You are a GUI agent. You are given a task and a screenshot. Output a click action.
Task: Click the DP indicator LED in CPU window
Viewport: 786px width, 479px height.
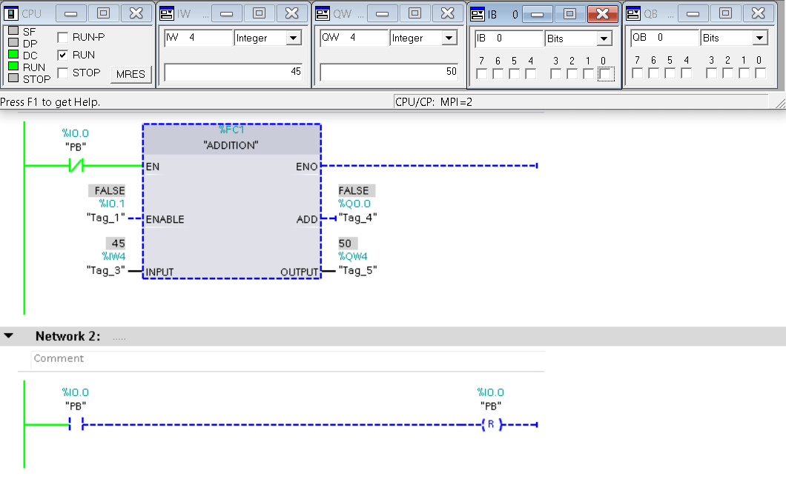13,42
